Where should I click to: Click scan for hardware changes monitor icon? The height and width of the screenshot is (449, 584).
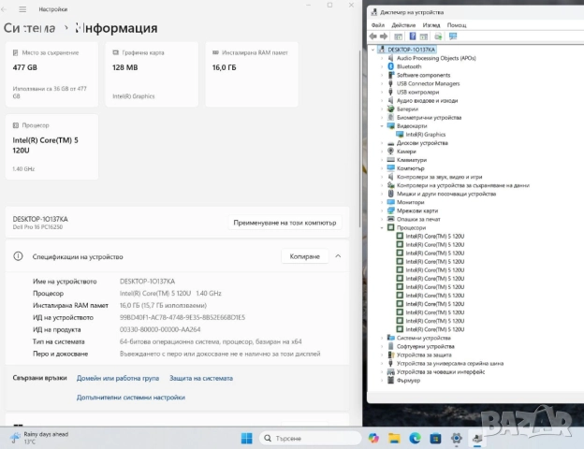click(x=453, y=36)
